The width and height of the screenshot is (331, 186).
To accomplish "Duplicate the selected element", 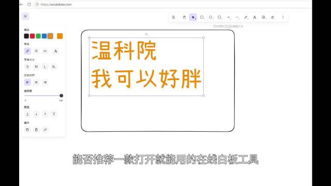I will tap(27, 130).
